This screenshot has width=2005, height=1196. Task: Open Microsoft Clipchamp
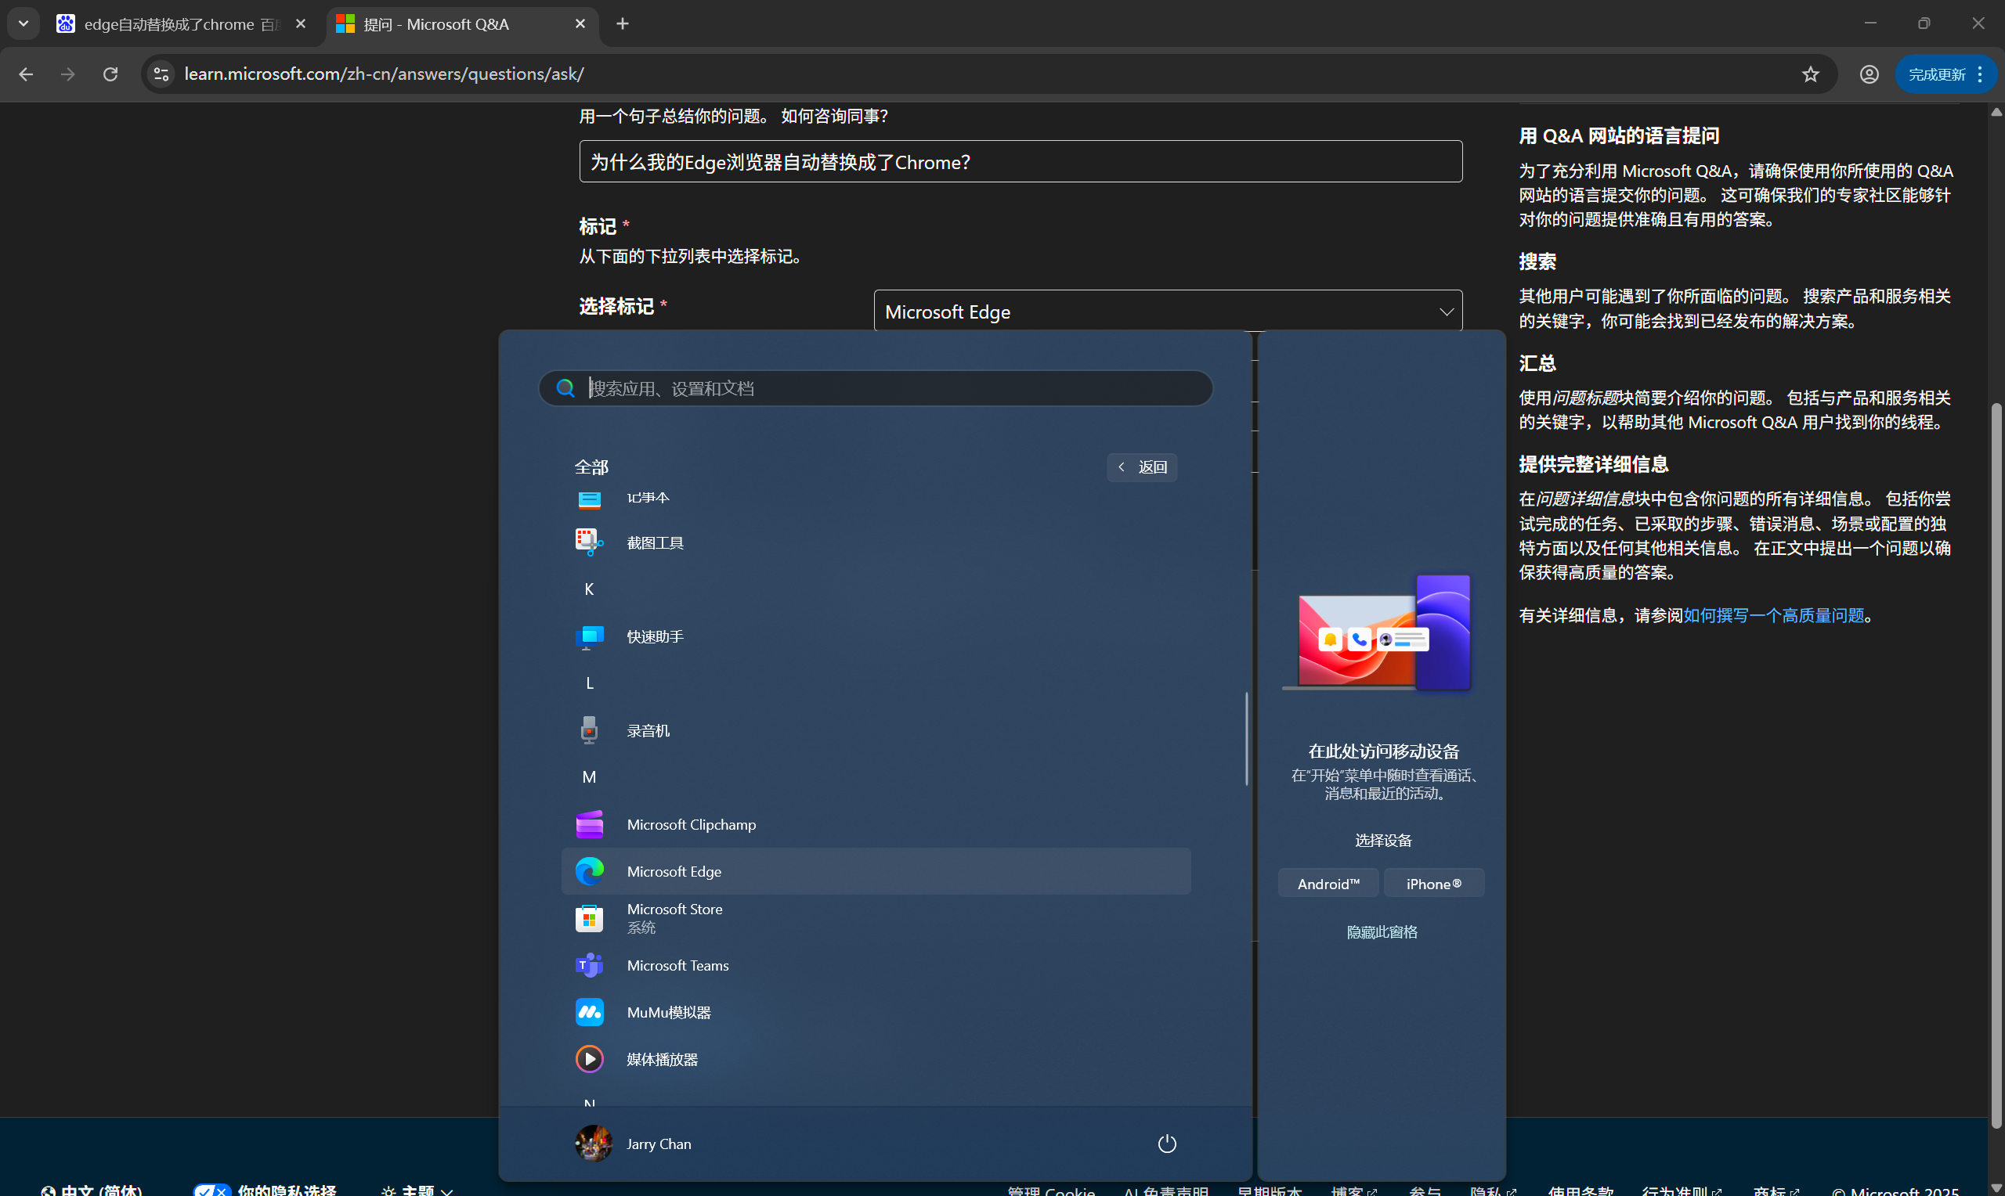coord(690,823)
